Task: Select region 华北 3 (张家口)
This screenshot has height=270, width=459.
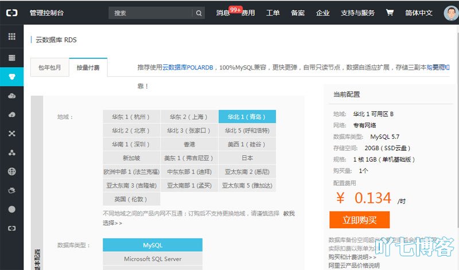Action: pos(189,131)
